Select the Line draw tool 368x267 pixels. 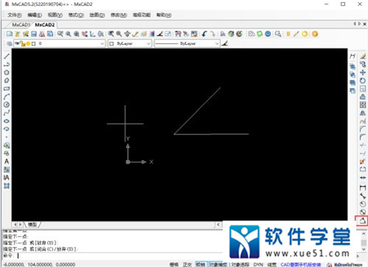tap(7, 56)
